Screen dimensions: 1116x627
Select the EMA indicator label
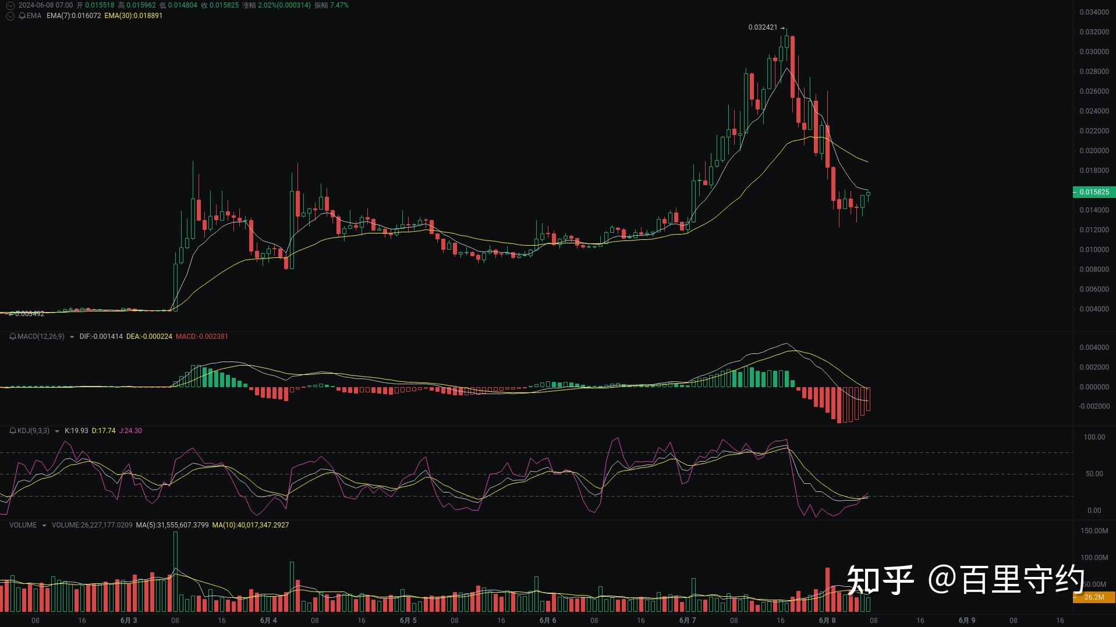[x=34, y=16]
